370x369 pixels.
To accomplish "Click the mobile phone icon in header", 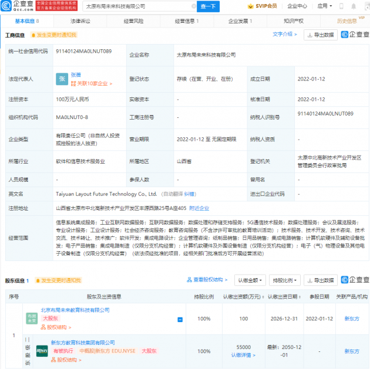I will point(341,6).
